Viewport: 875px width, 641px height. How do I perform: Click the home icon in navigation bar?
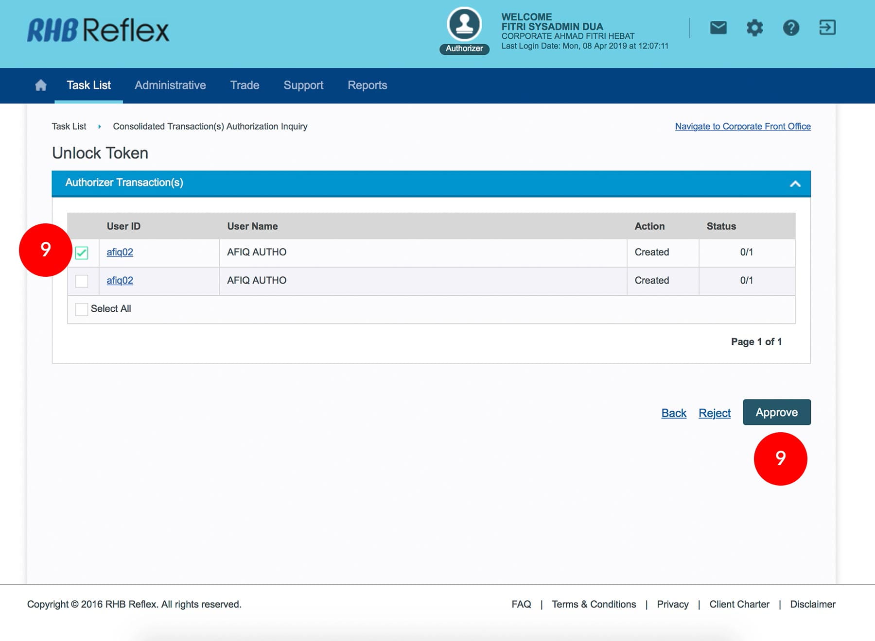[41, 85]
